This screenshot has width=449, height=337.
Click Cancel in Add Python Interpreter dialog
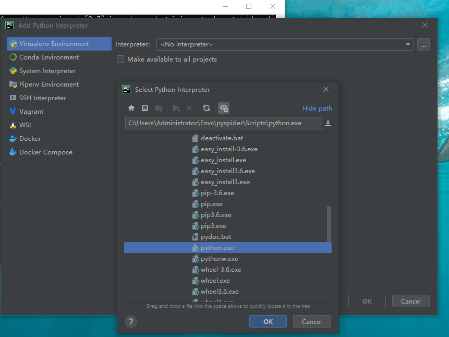410,301
